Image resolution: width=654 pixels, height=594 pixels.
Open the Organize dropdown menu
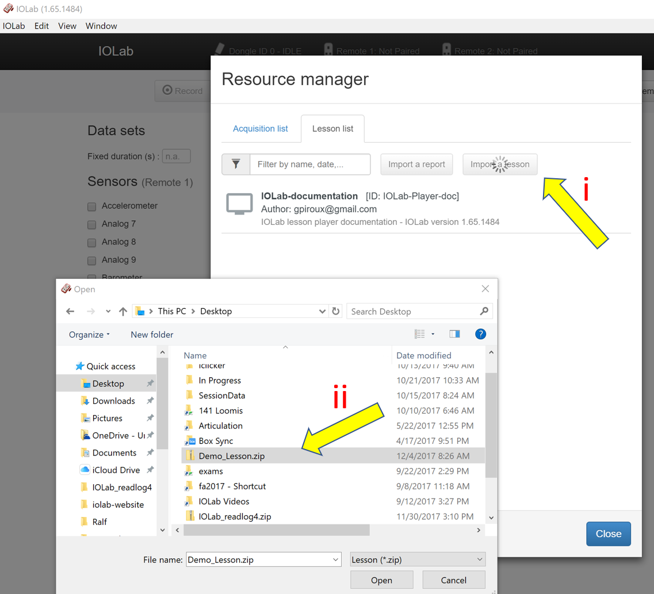click(89, 334)
